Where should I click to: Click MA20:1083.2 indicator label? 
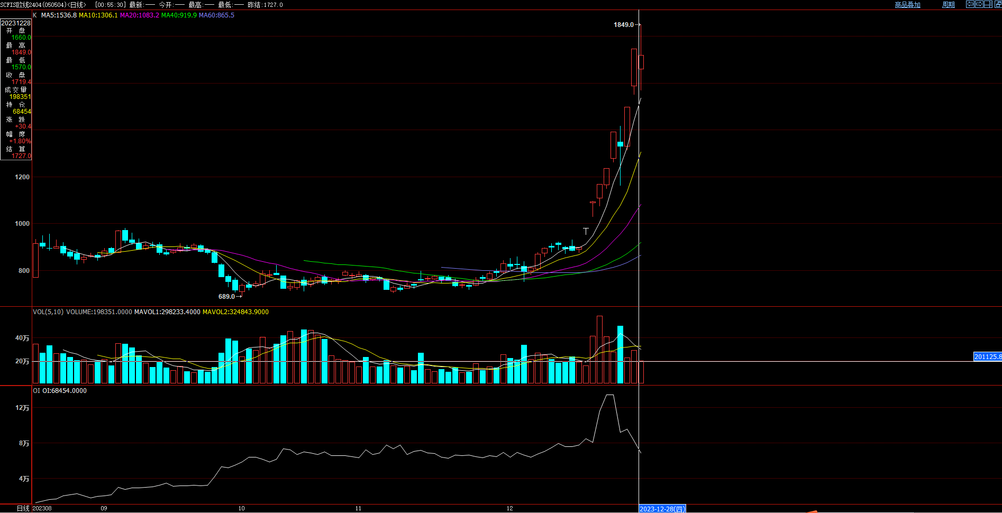[140, 15]
